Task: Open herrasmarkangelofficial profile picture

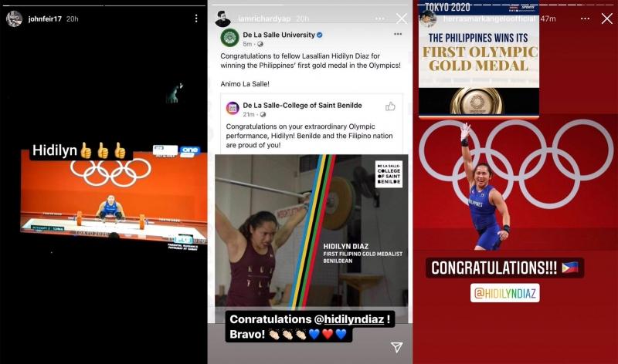Action: [x=428, y=19]
